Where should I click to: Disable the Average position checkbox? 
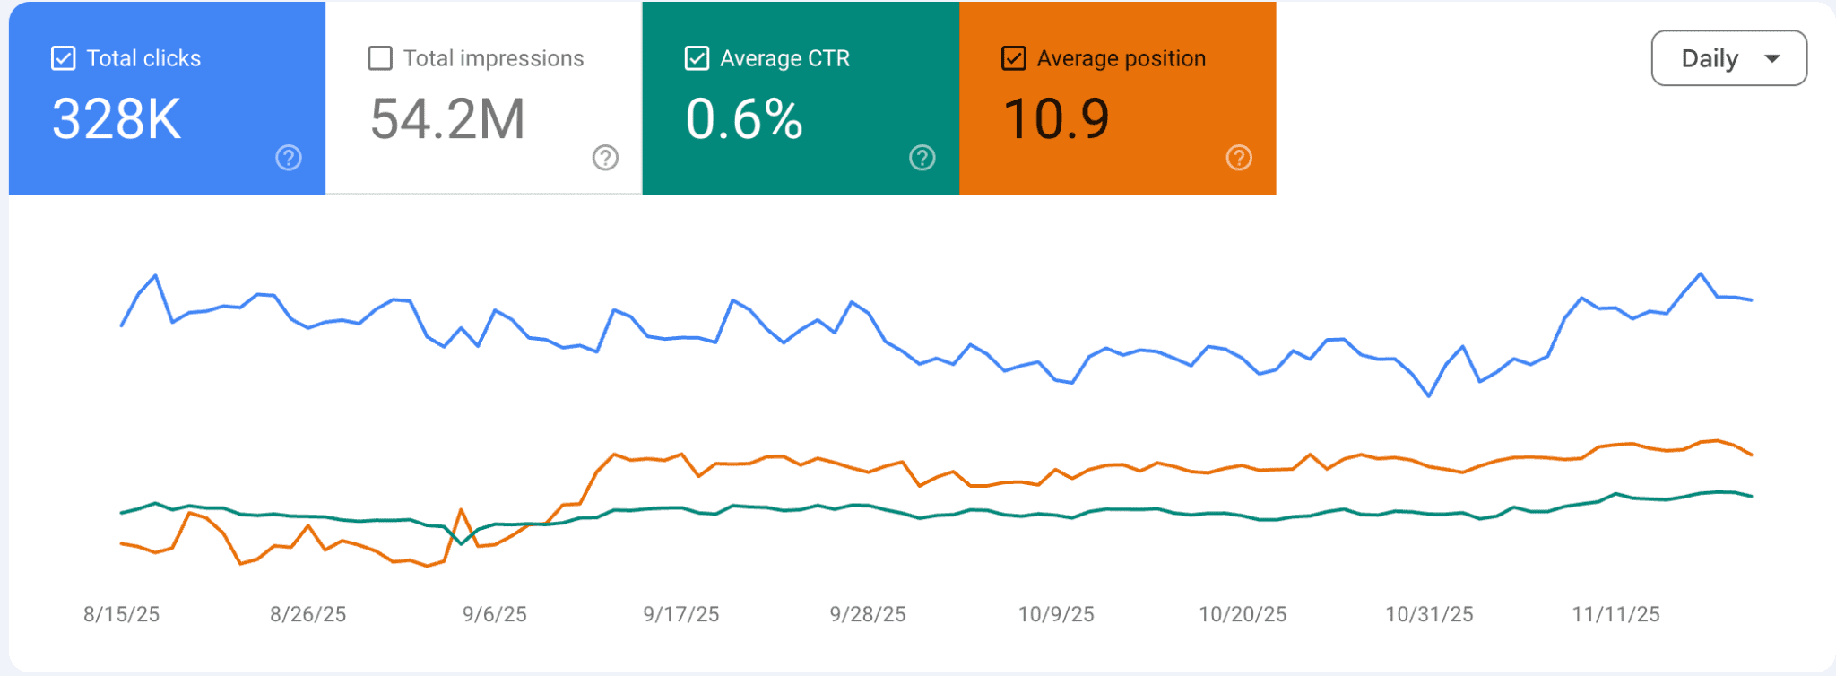pyautogui.click(x=1013, y=58)
